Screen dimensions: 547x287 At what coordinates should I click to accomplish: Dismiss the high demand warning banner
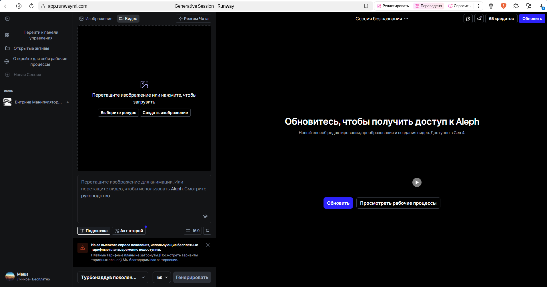[x=208, y=245]
